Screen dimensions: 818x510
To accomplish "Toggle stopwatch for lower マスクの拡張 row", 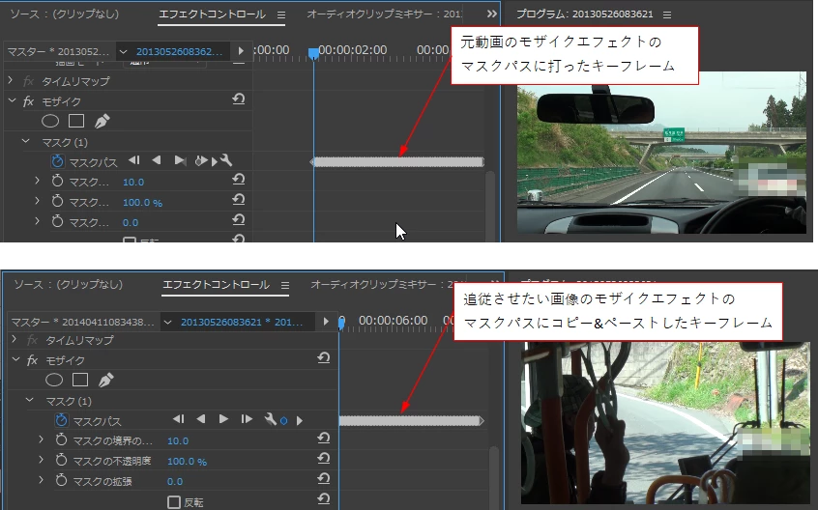I will [61, 480].
